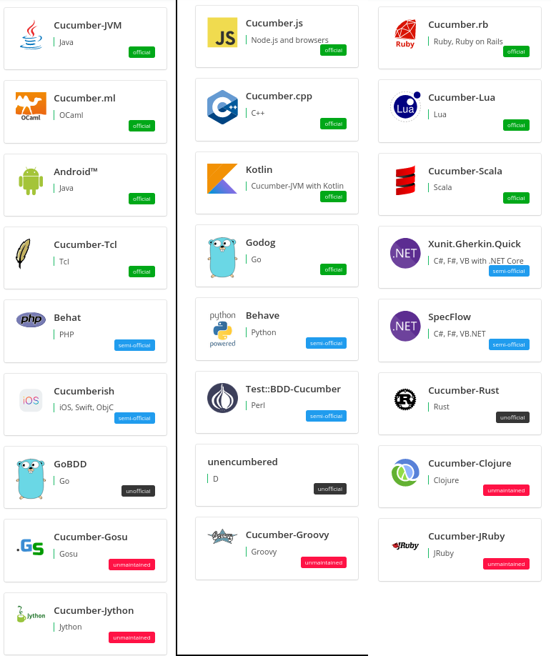Open the Cucumber-Scala title
This screenshot has height=656, width=551.
coord(465,171)
